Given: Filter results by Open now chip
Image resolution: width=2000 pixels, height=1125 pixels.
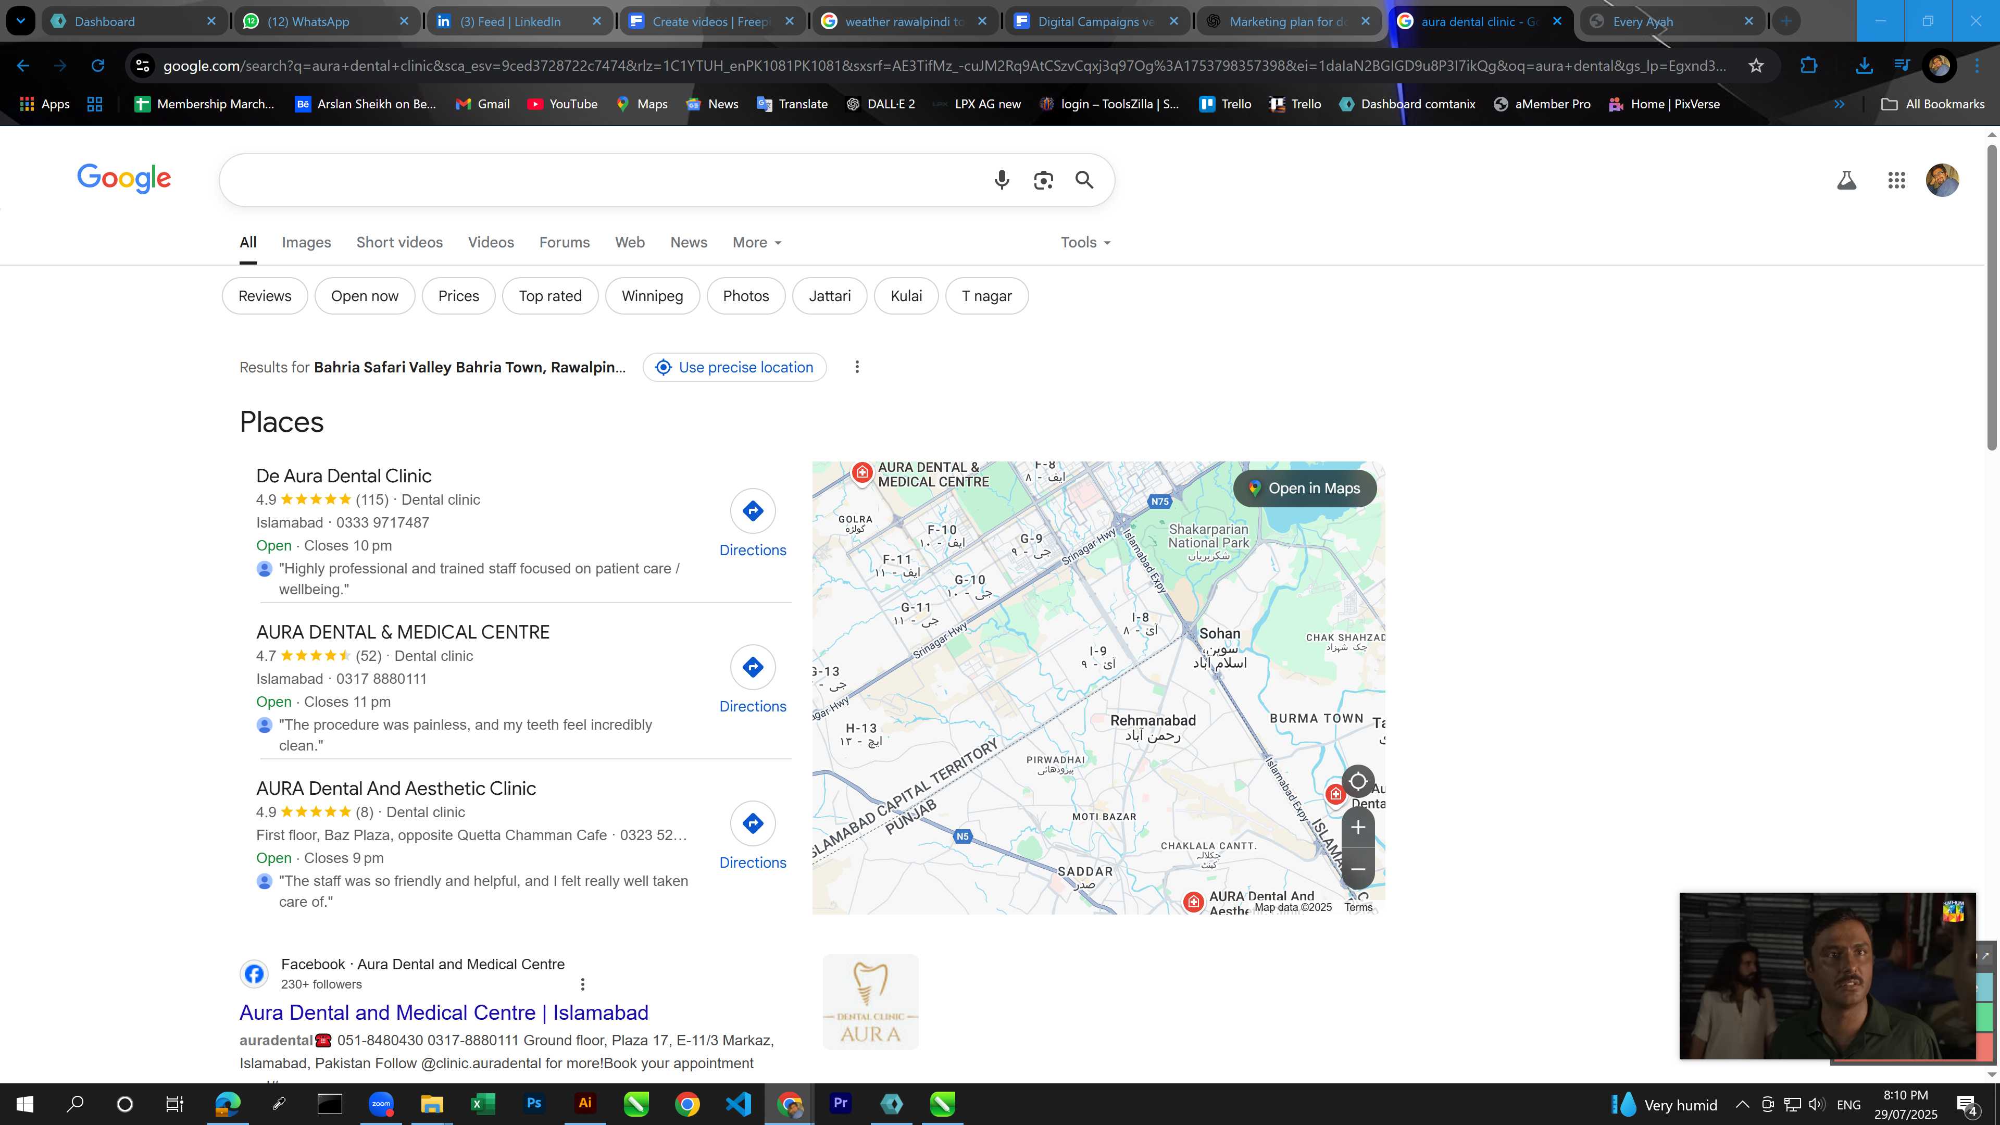Looking at the screenshot, I should [364, 296].
